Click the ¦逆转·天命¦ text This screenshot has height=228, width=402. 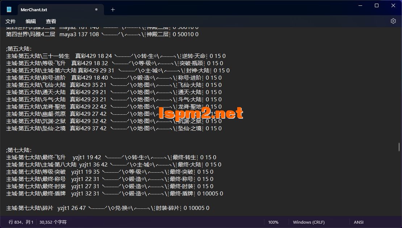193,56
